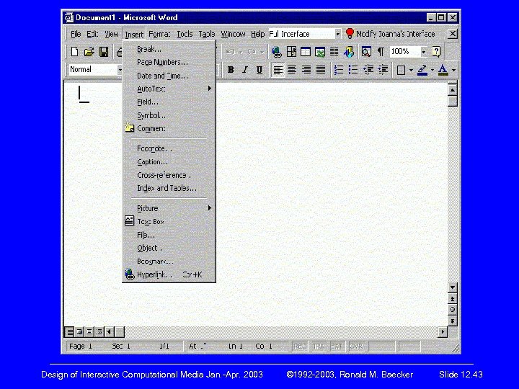Open Document Map magnifier icon

click(366, 52)
